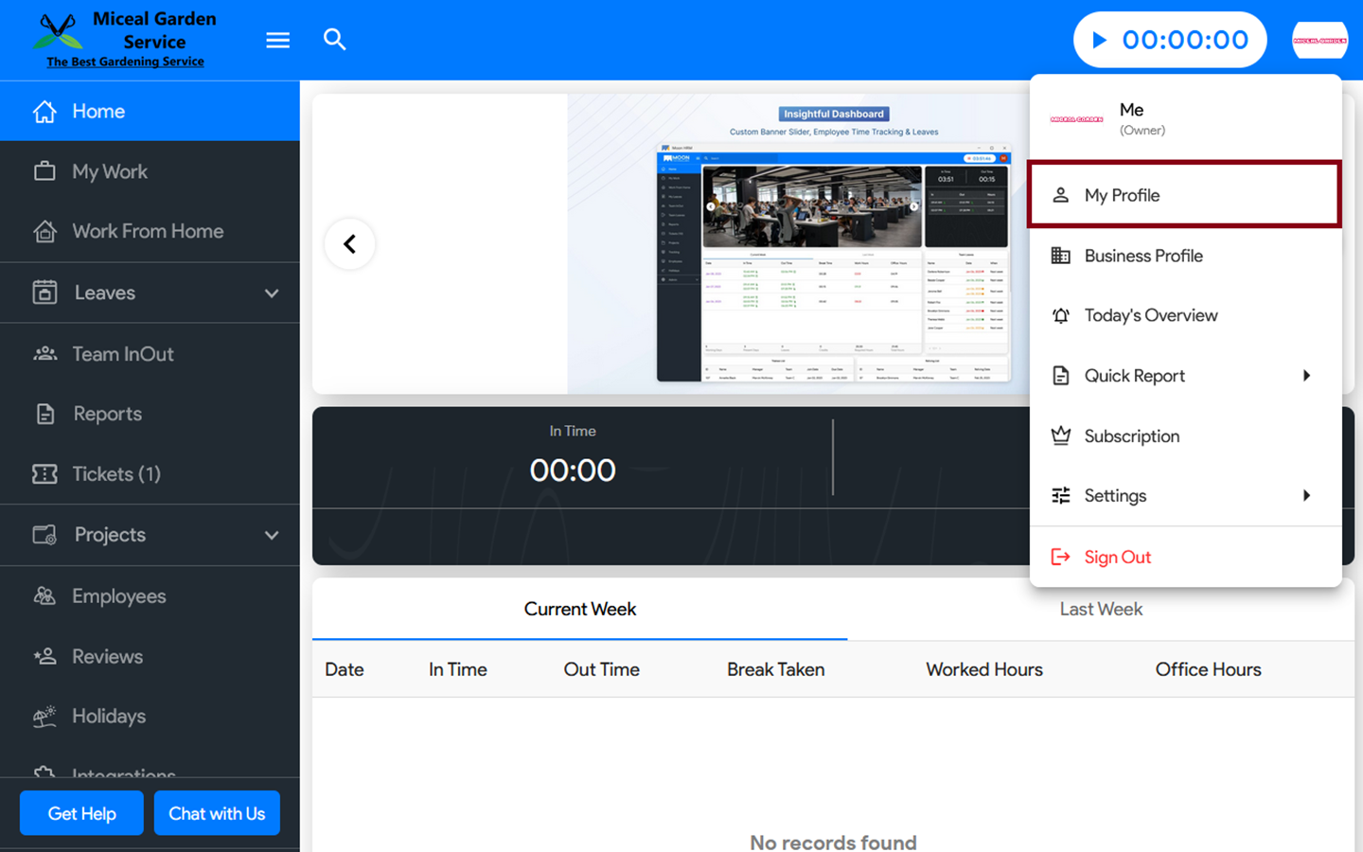Click the Subscription crown icon
The width and height of the screenshot is (1363, 852).
[1061, 436]
